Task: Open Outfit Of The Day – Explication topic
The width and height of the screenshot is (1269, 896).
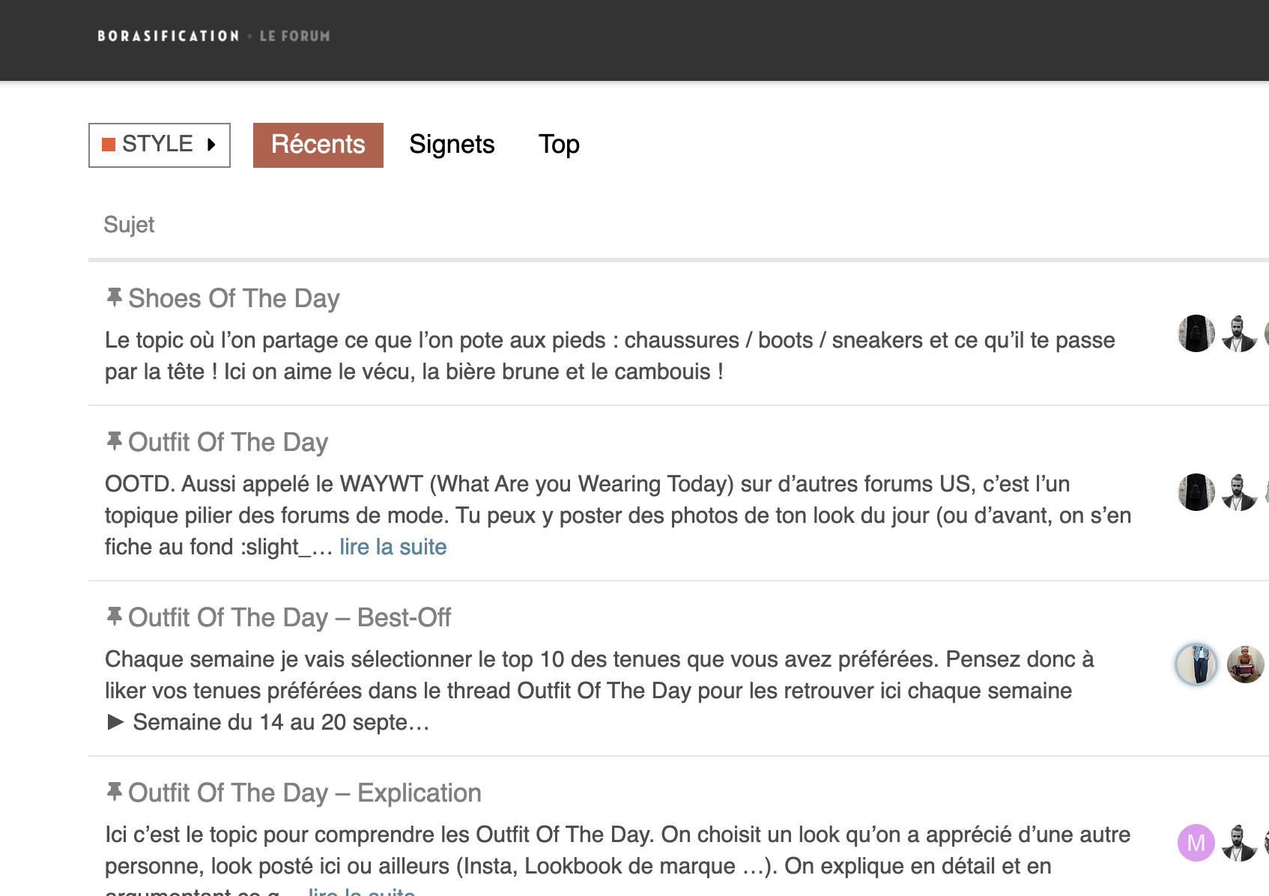Action: tap(304, 793)
